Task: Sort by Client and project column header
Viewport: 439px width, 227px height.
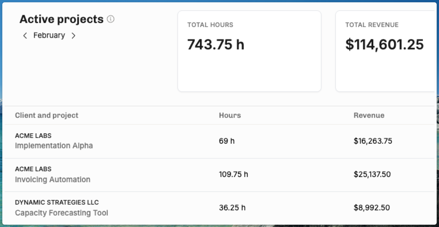Action: click(x=47, y=116)
